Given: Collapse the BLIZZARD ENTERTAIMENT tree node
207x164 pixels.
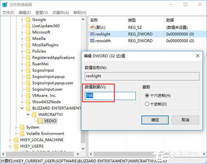Looking at the screenshot, I should tap(22, 108).
